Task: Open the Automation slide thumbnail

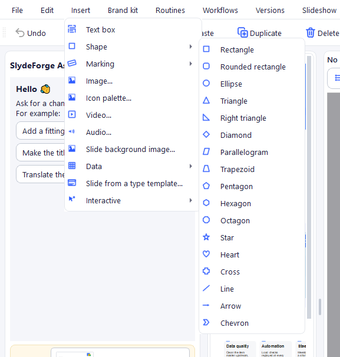Action: coord(276,349)
